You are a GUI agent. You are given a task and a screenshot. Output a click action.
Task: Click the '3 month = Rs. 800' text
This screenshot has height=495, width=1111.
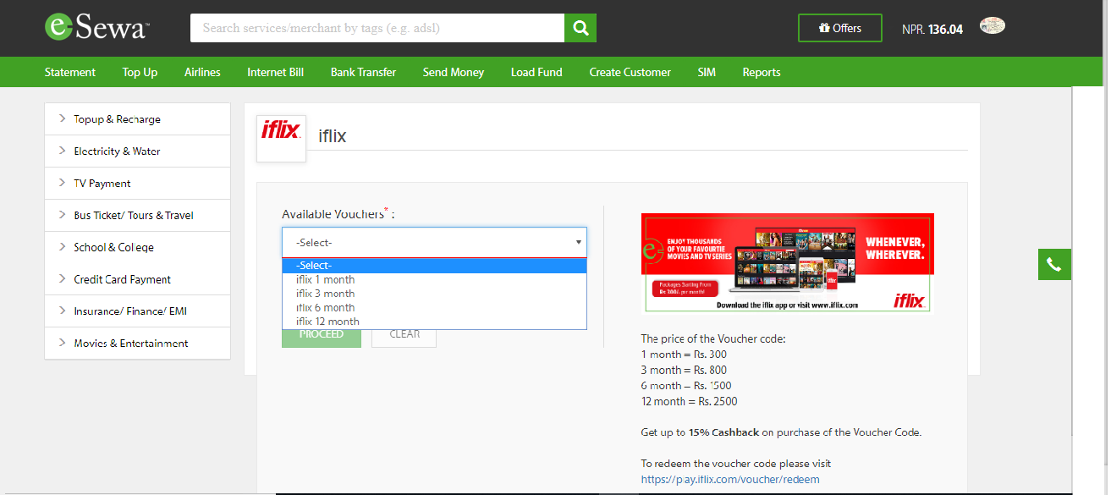tap(684, 370)
